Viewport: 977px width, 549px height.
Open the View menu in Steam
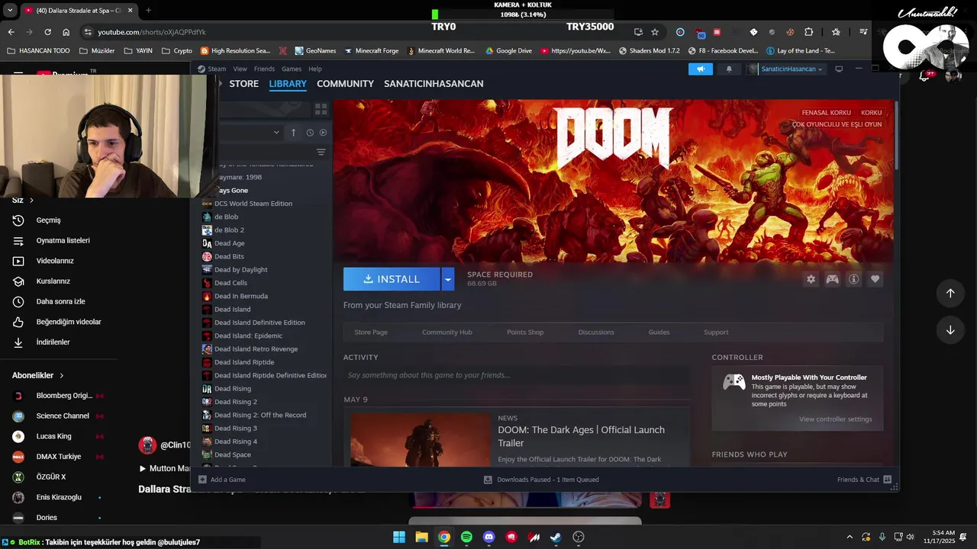(240, 69)
